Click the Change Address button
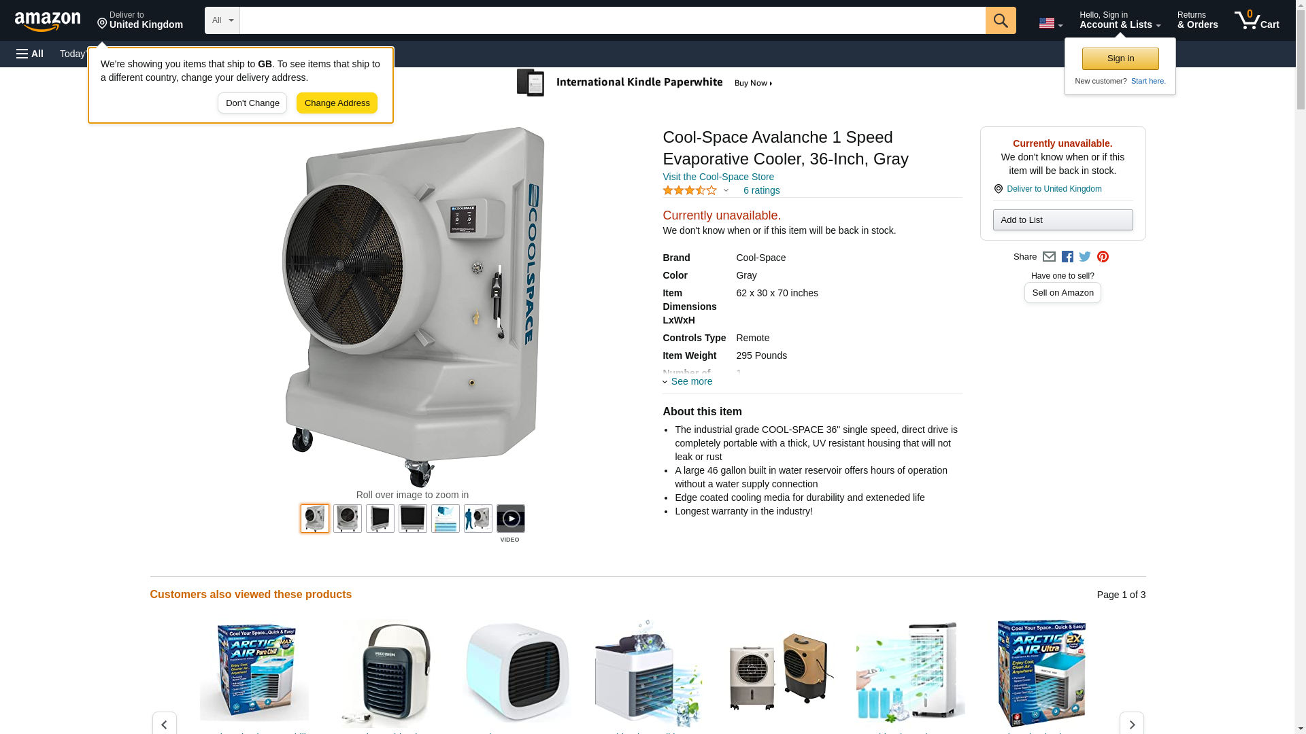 pos(337,103)
